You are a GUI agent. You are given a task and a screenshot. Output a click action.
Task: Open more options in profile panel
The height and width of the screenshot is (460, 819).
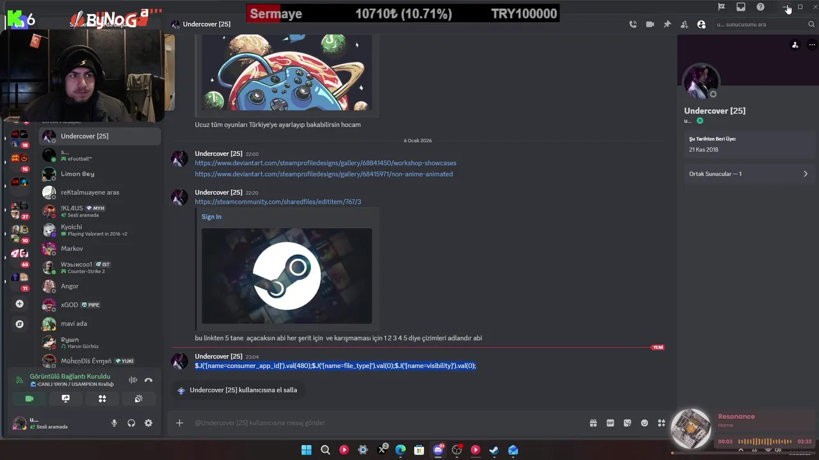[812, 45]
